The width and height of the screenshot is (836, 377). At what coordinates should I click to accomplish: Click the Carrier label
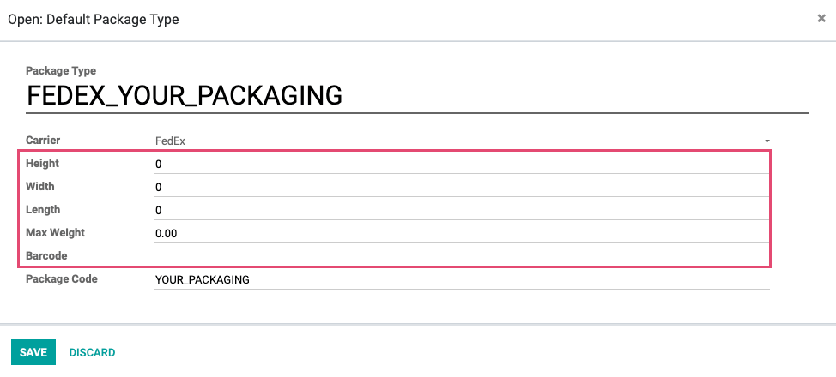point(43,141)
